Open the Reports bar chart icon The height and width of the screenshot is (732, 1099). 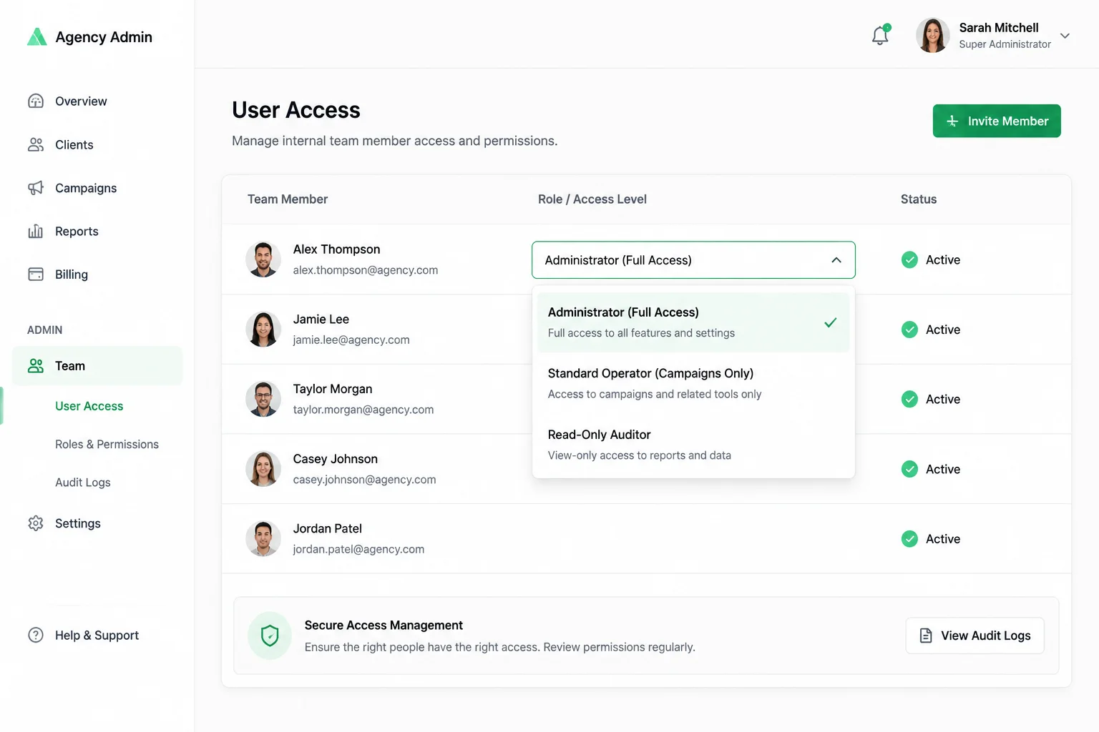(36, 231)
